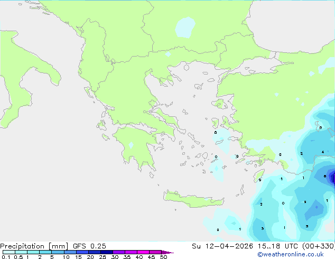Click the 10–15 mm legend color box
The width and height of the screenshot is (335, 259).
tap(70, 252)
